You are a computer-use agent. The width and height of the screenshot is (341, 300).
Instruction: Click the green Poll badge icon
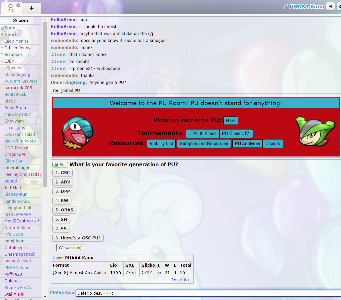(x=60, y=165)
